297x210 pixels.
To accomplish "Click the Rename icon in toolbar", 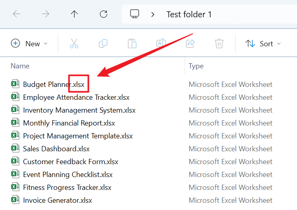I will point(161,43).
